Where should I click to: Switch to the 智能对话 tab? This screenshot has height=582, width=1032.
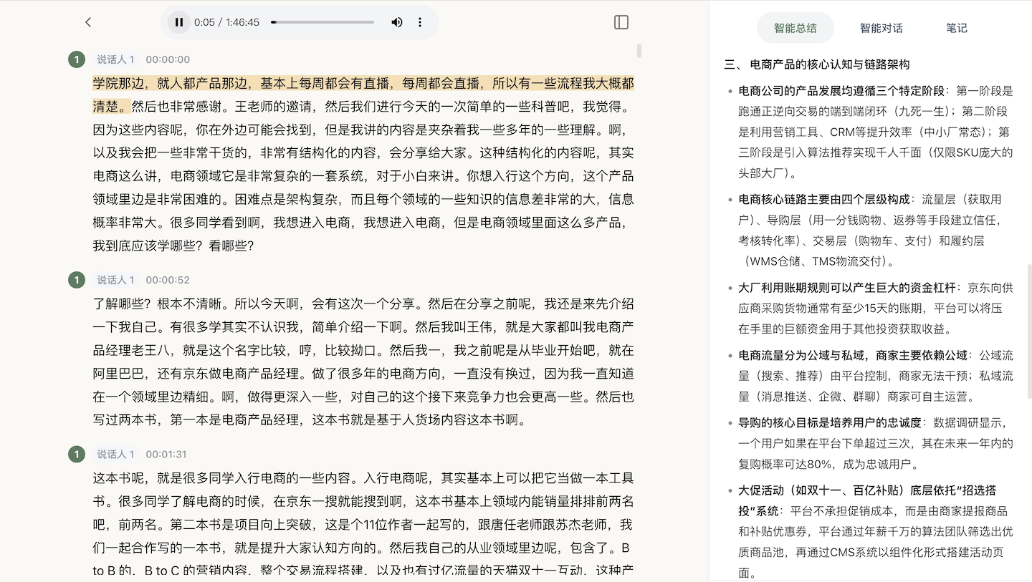point(881,28)
